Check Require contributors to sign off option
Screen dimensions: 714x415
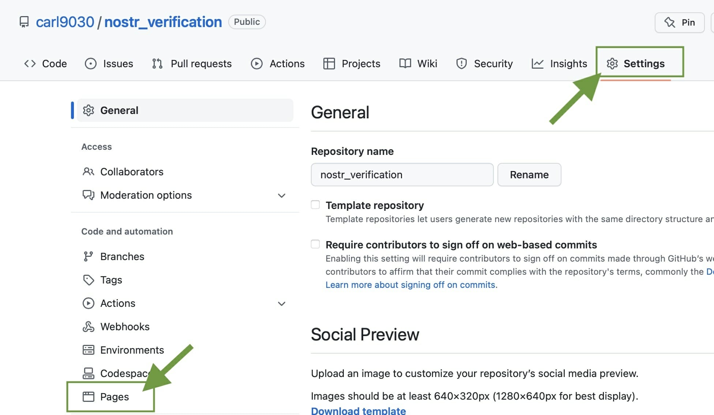click(x=315, y=244)
